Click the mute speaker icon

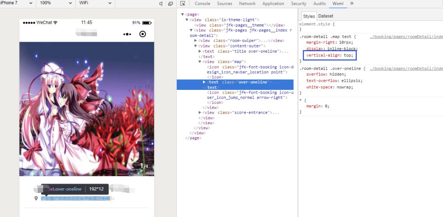point(161,4)
